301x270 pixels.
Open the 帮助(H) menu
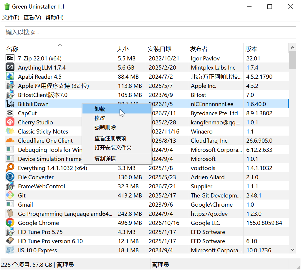(54, 17)
